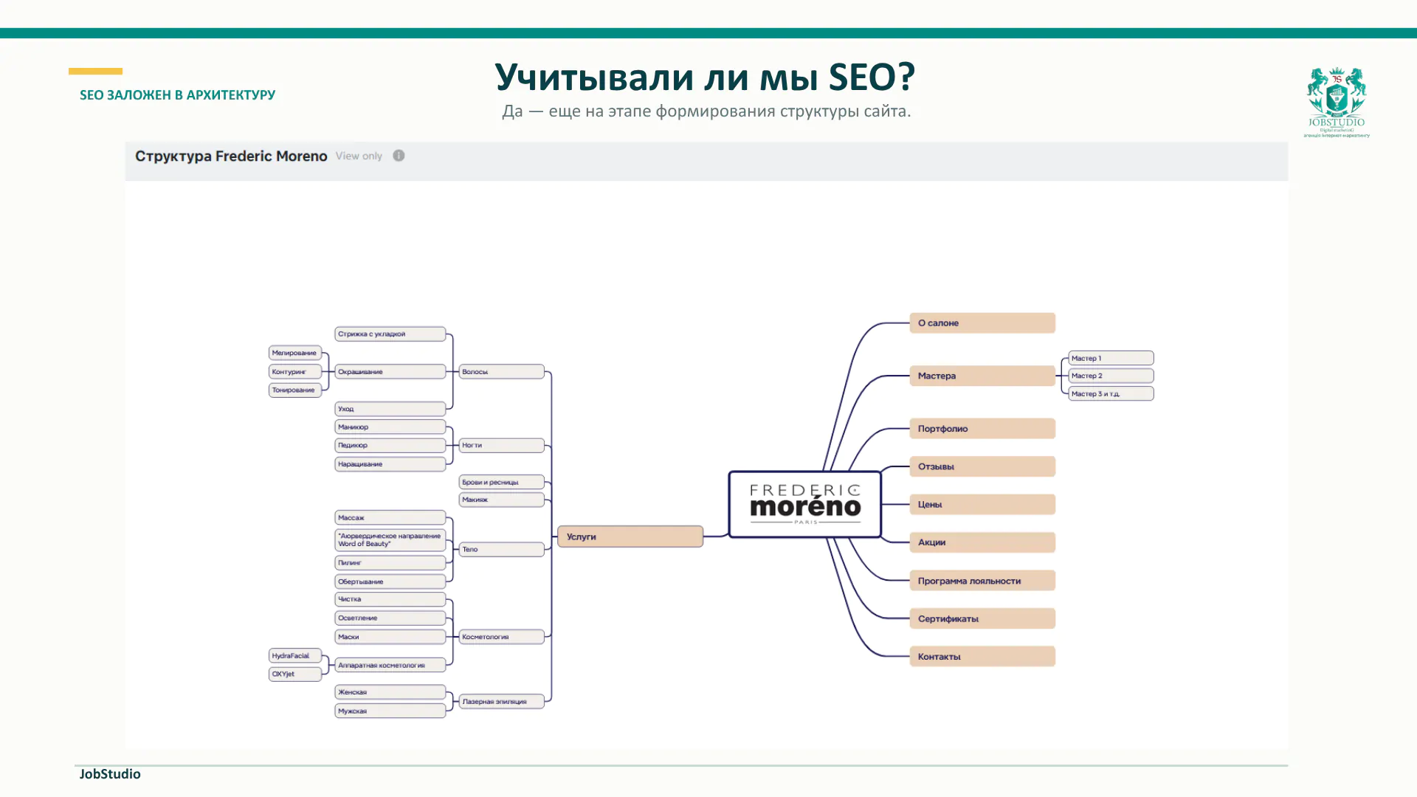Viewport: 1417px width, 797px height.
Task: Click the 'Массаж' node
Action: pos(390,518)
